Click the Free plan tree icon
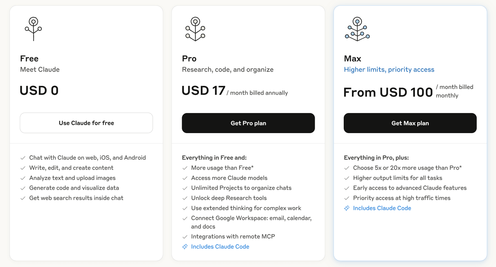This screenshot has width=496, height=267. [x=33, y=29]
